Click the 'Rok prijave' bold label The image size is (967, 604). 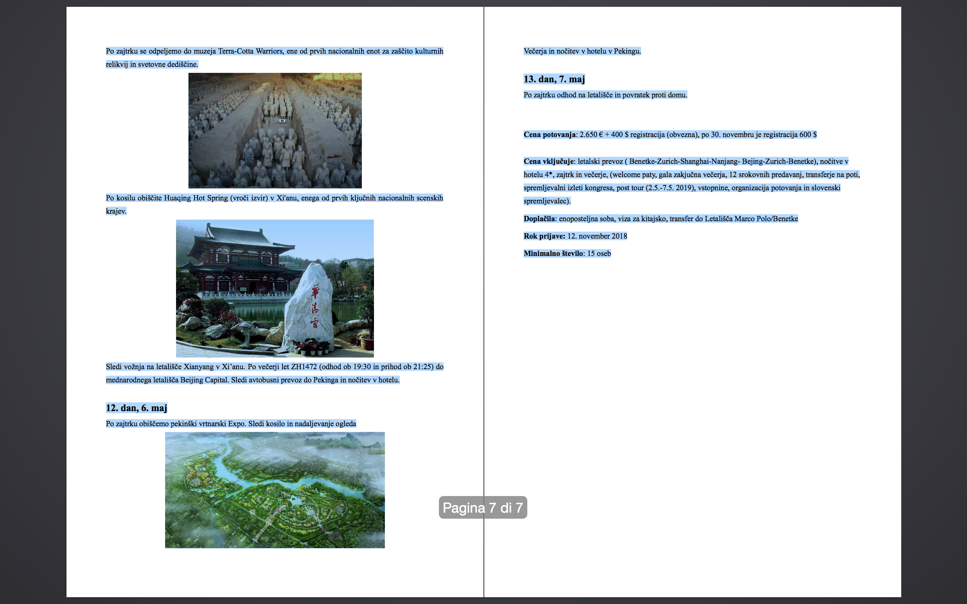544,236
